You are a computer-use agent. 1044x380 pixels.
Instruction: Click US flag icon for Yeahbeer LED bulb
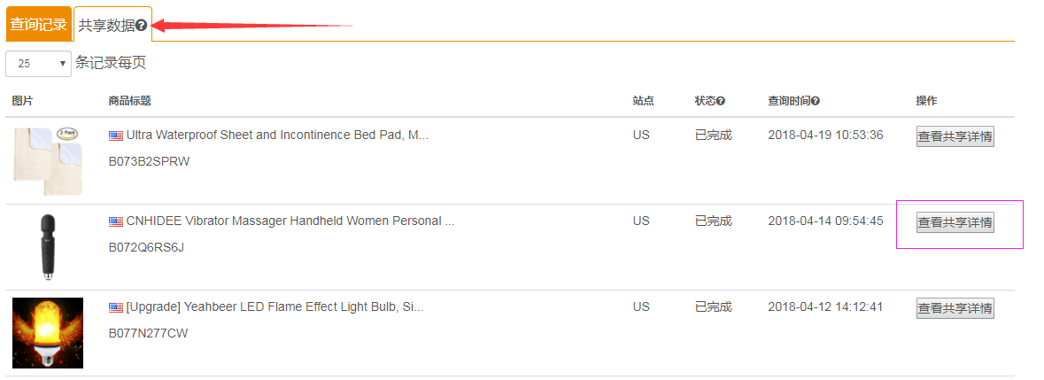116,307
